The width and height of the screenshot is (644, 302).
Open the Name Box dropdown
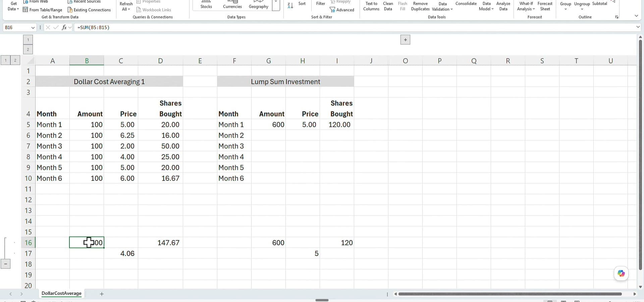pos(33,28)
